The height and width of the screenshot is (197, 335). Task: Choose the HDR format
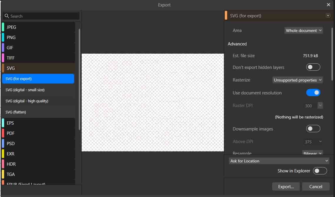pyautogui.click(x=38, y=164)
